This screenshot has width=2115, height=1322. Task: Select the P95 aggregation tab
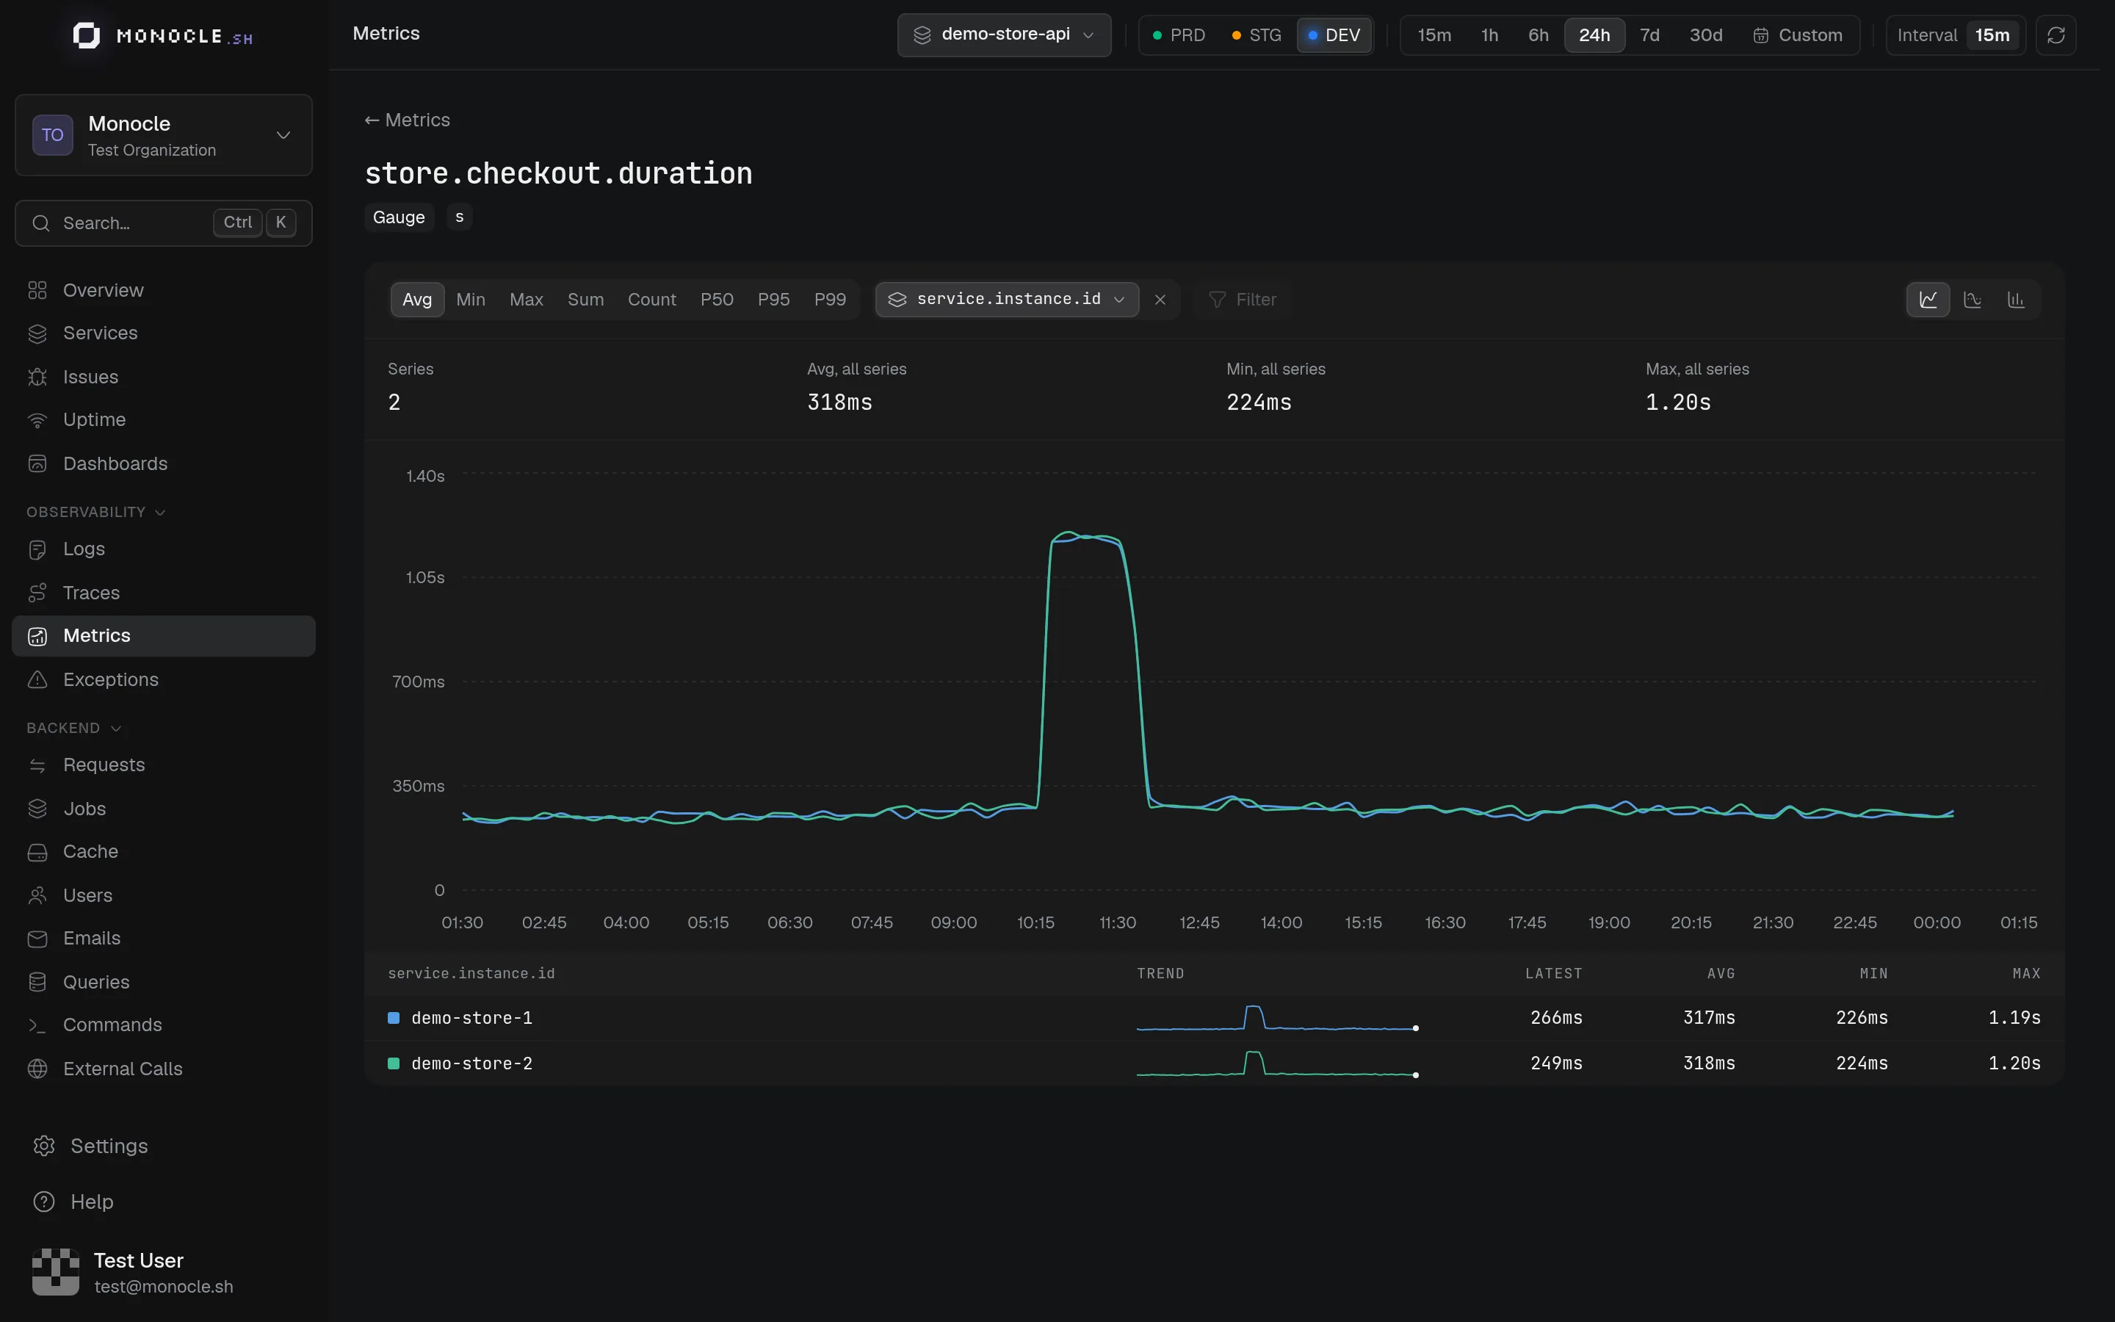click(773, 300)
